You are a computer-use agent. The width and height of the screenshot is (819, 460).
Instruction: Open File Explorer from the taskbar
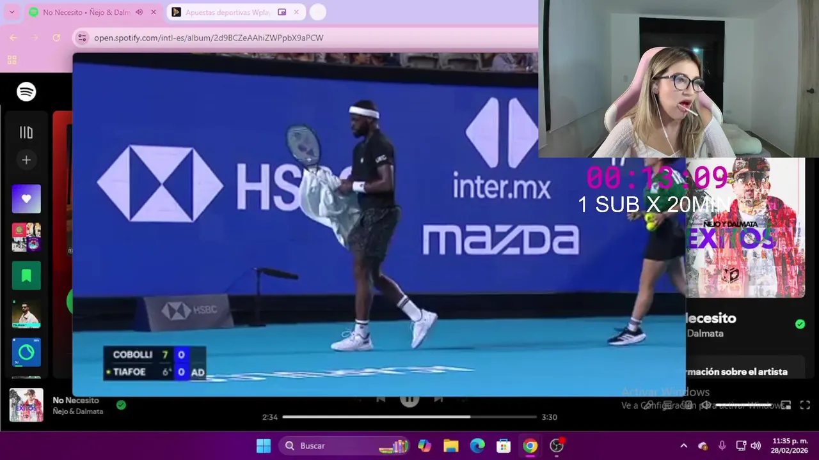point(451,446)
